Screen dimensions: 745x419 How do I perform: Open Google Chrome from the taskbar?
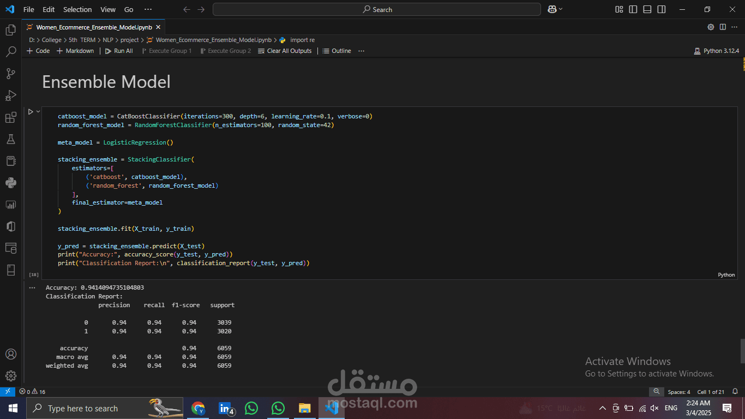pyautogui.click(x=198, y=408)
